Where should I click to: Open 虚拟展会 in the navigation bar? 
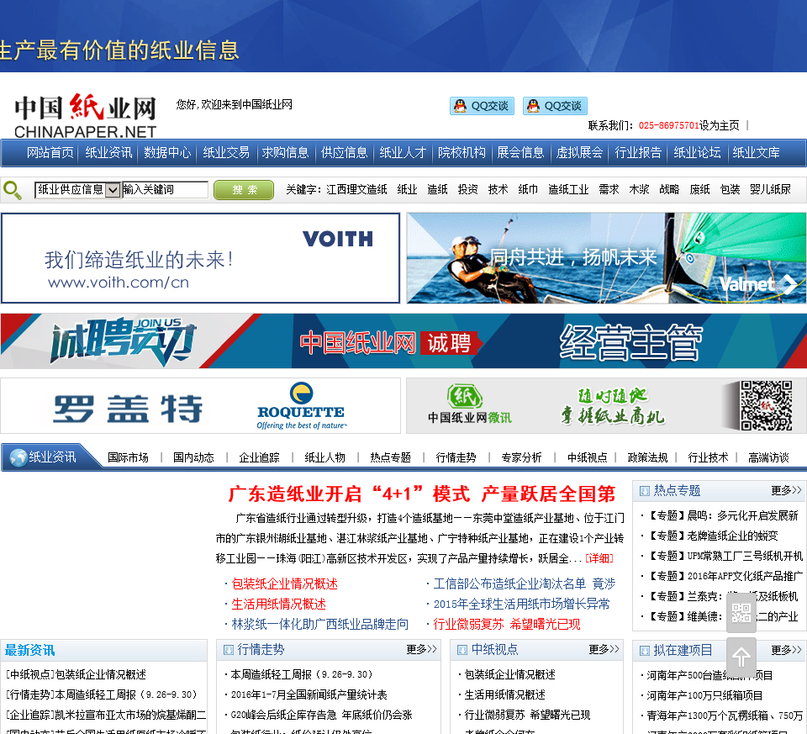(579, 153)
